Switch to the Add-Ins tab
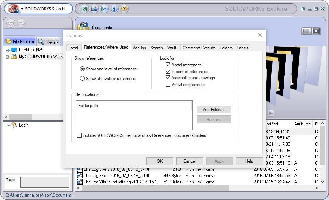Viewport: 329px width, 200px height. coord(139,48)
